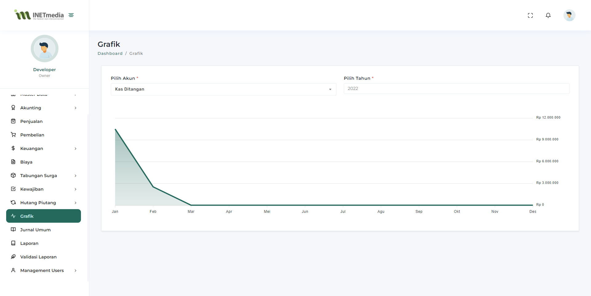Image resolution: width=591 pixels, height=296 pixels.
Task: Expand the Hutang Piutang submenu
Action: pos(75,203)
